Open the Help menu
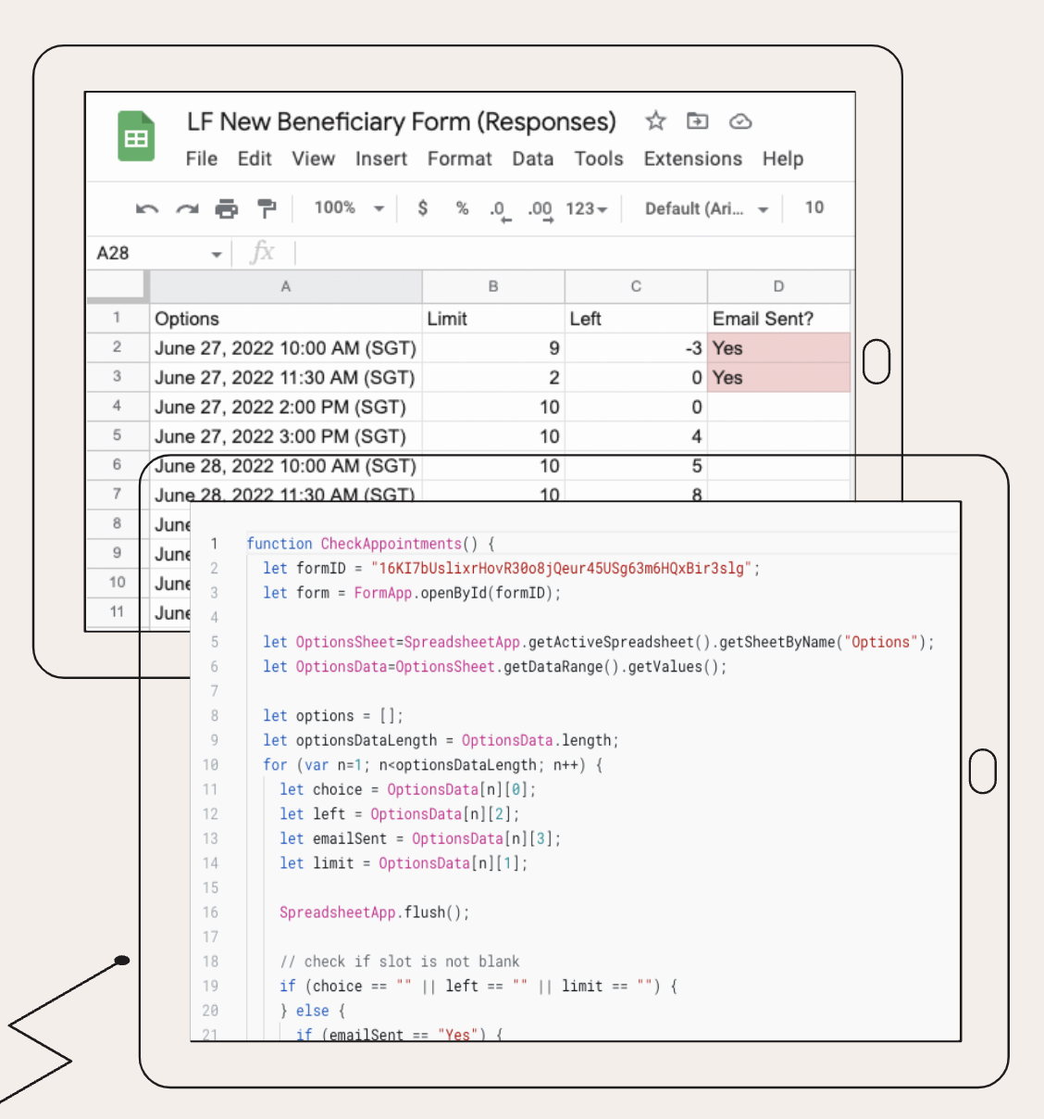Screen dimensions: 1044x1119 point(783,158)
